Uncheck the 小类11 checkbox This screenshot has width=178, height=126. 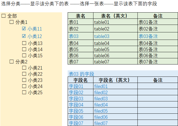tap(24, 29)
